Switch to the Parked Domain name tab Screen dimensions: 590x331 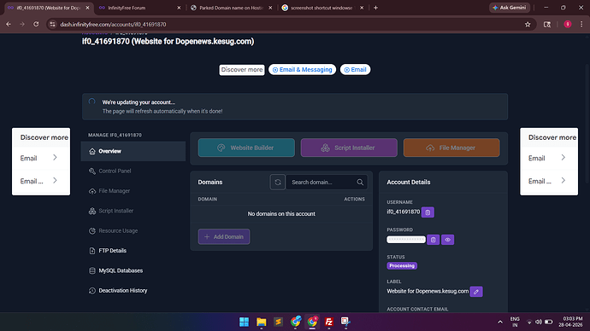231,8
